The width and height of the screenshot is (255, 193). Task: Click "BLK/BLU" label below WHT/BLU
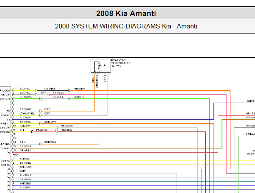click(25, 187)
